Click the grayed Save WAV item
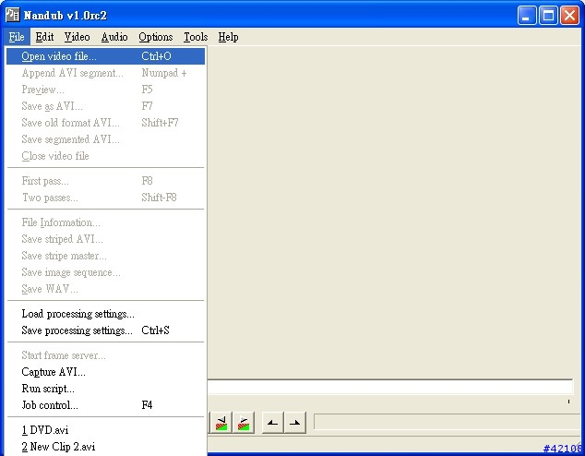585x456 pixels. pyautogui.click(x=105, y=289)
